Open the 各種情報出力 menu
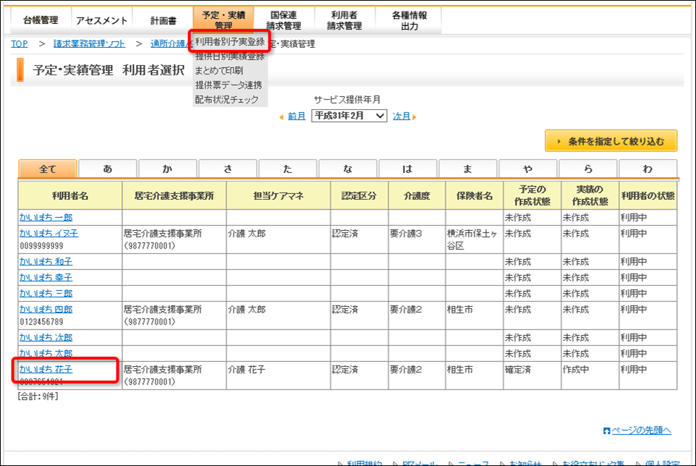696x466 pixels. (409, 20)
